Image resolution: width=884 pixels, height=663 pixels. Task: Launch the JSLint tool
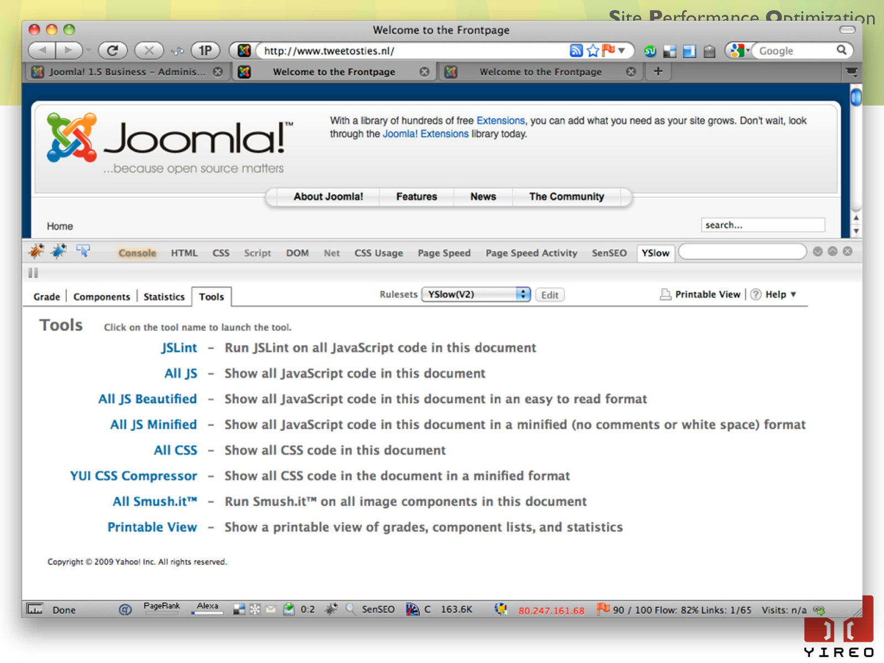point(179,348)
